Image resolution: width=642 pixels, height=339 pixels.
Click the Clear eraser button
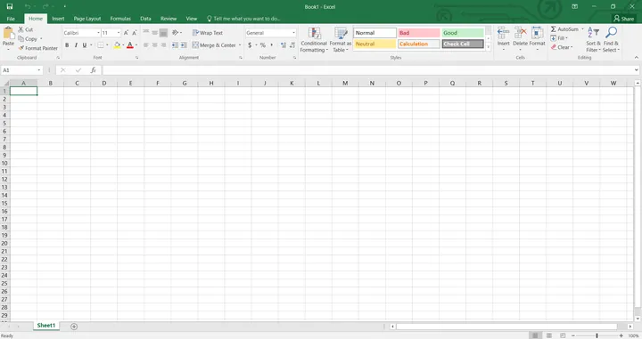[562, 47]
